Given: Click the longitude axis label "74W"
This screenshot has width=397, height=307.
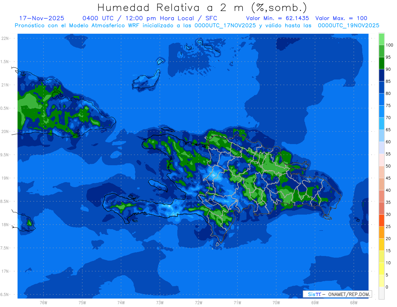Looking at the screenshot, I should [121, 302].
